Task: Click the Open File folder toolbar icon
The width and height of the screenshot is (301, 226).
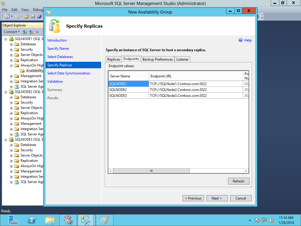Action: [26, 16]
